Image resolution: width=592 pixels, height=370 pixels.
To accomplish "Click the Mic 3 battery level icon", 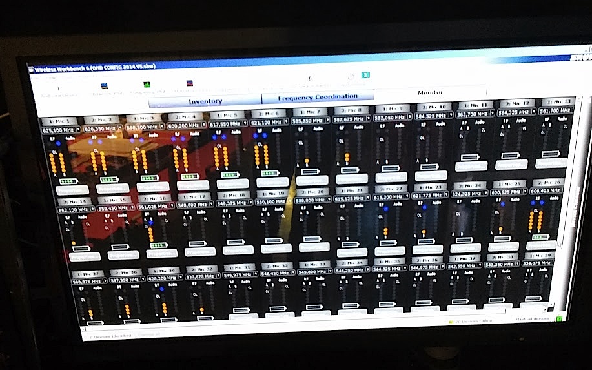I will coord(150,178).
